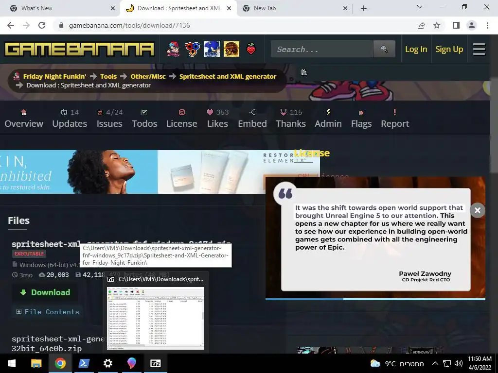
Task: Click the share page icon in address bar
Action: 421,25
